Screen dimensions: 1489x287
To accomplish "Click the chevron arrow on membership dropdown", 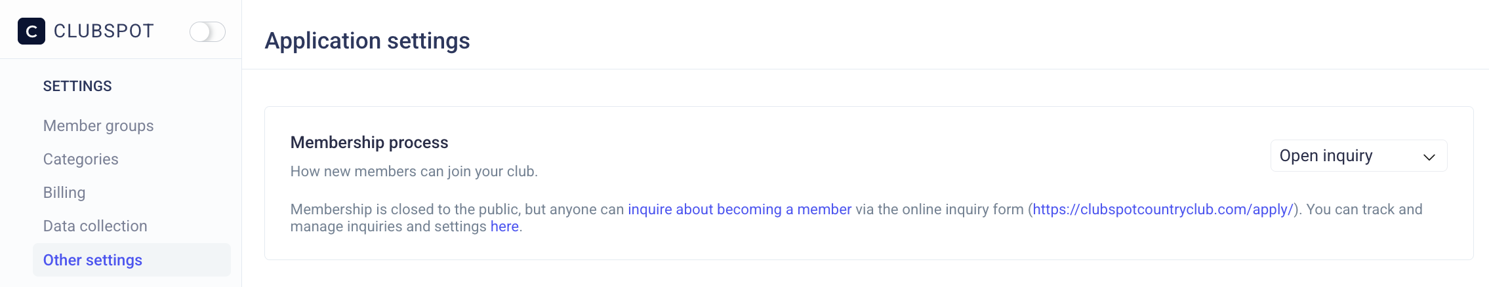I will coord(1429,157).
